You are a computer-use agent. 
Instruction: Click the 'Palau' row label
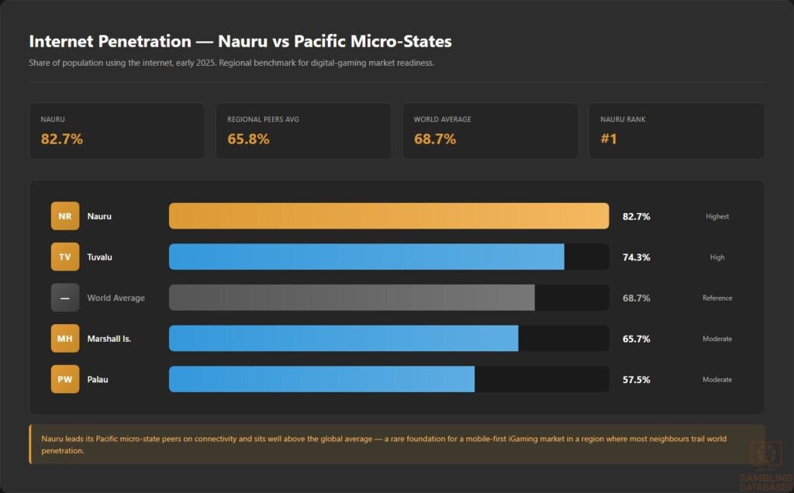pyautogui.click(x=98, y=379)
